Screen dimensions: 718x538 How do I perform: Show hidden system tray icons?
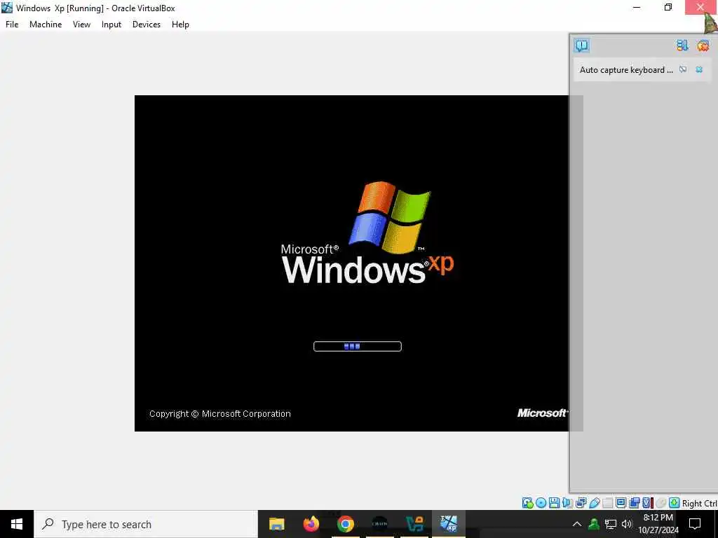point(577,524)
